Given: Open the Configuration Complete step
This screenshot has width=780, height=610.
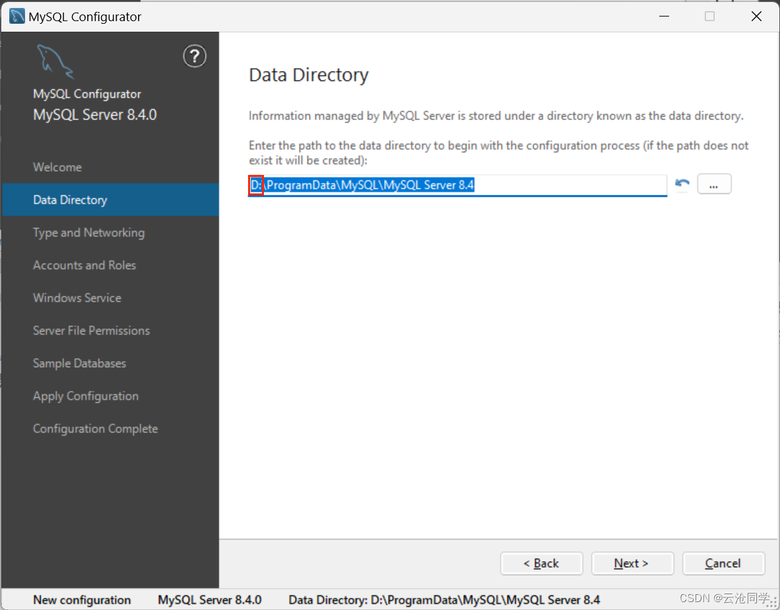Looking at the screenshot, I should pyautogui.click(x=95, y=428).
